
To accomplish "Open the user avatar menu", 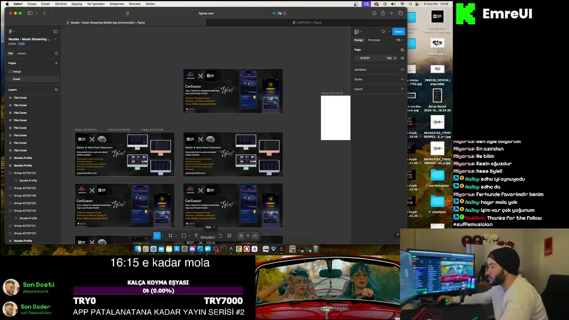I will coord(357,32).
